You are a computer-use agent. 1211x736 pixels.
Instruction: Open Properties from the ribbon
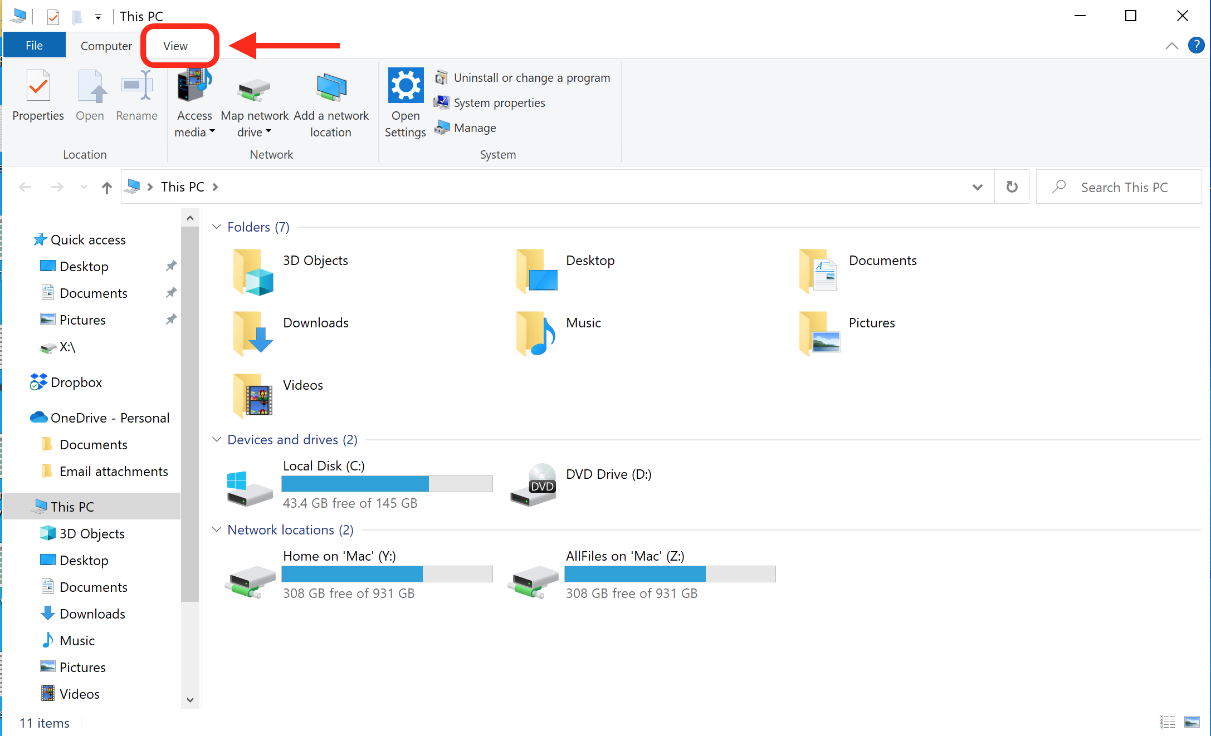(37, 97)
